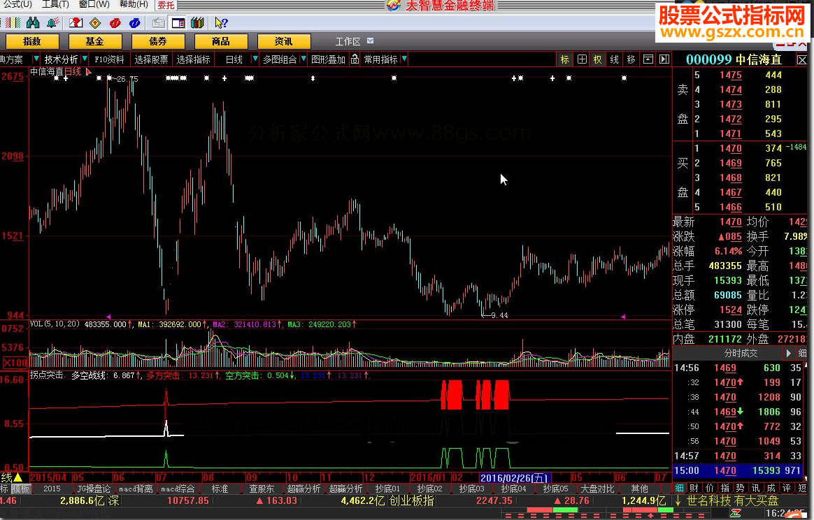Click the 选择指标 button
814x520 pixels.
pyautogui.click(x=193, y=59)
